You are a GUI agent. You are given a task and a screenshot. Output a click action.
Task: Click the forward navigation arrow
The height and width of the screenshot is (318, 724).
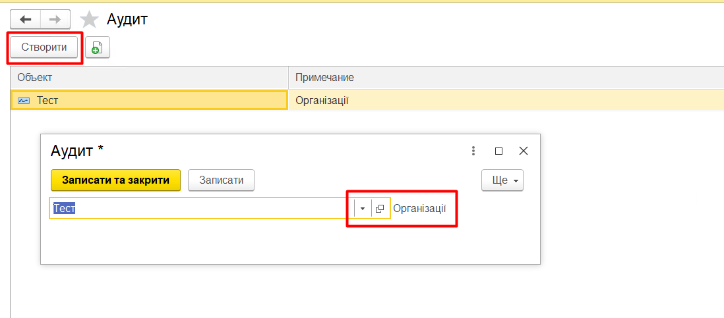click(x=55, y=19)
